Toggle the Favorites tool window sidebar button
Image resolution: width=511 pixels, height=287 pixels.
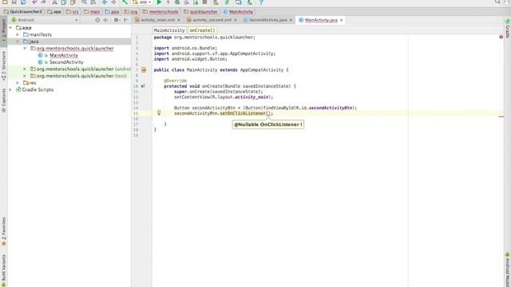(x=3, y=231)
